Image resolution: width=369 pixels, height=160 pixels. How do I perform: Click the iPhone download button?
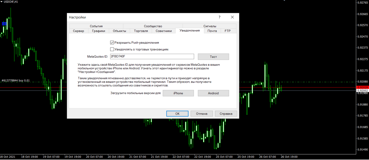(178, 93)
